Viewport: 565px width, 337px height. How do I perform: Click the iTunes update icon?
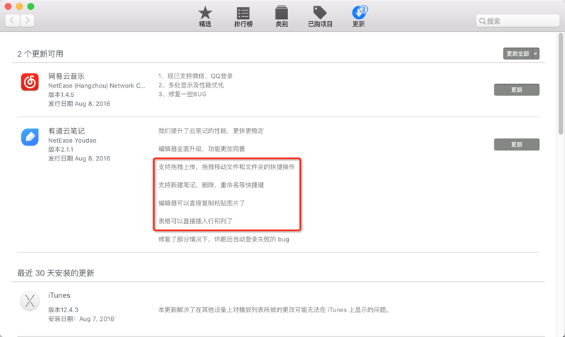click(x=30, y=301)
